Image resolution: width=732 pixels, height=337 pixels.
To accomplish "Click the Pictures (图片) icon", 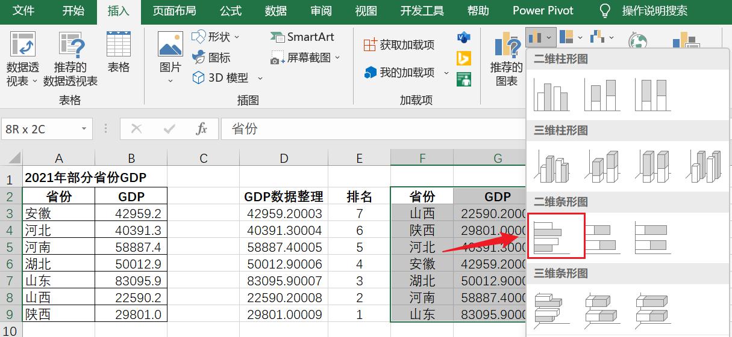I will pyautogui.click(x=170, y=44).
